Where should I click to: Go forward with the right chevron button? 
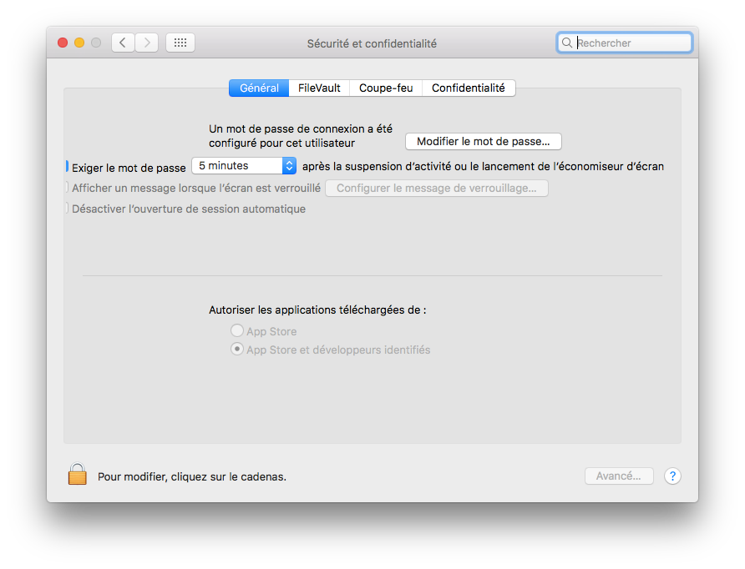click(147, 43)
